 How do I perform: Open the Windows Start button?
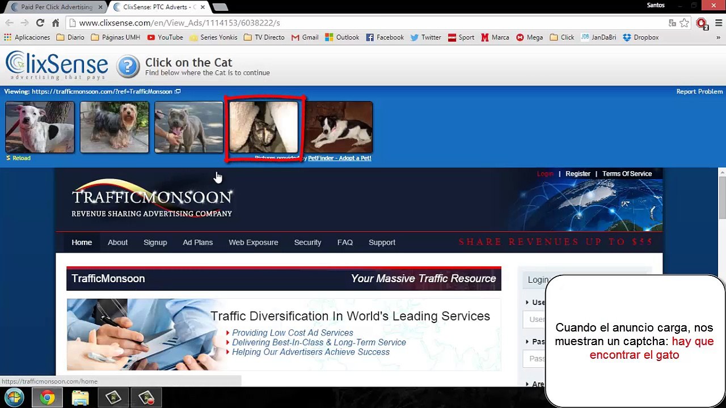(15, 398)
